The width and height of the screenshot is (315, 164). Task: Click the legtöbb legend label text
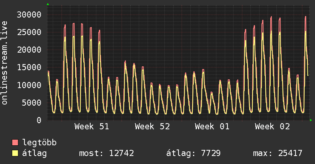point(40,143)
